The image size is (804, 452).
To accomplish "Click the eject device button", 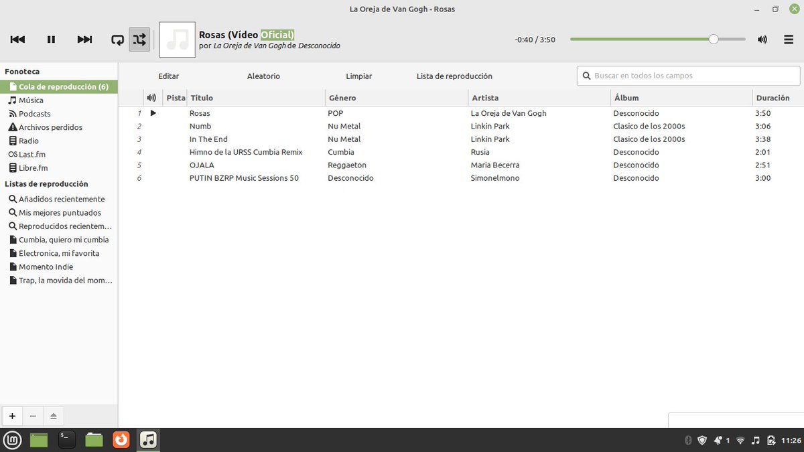I will tap(54, 416).
